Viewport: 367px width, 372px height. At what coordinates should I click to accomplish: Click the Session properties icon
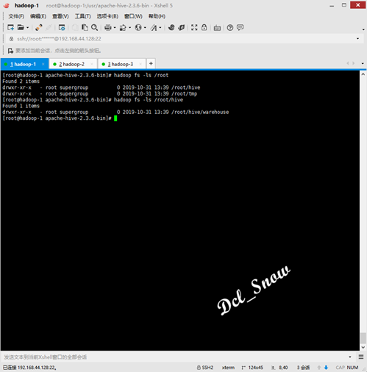tap(62, 27)
